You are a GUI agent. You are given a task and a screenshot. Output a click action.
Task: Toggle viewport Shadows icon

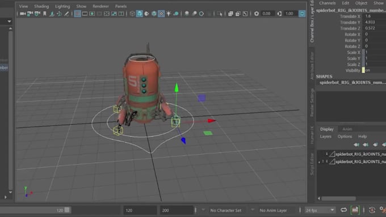pyautogui.click(x=176, y=14)
